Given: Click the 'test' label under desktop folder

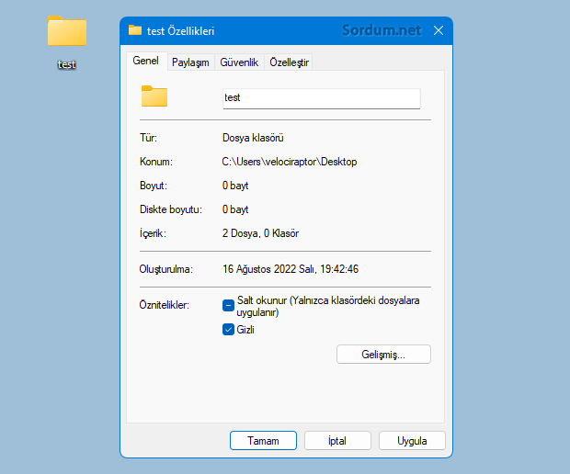Looking at the screenshot, I should click(x=66, y=65).
